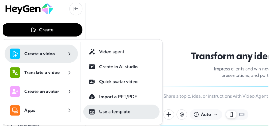This screenshot has height=126, width=273.
Task: Expand the Translate a video chevron
Action: 69,73
